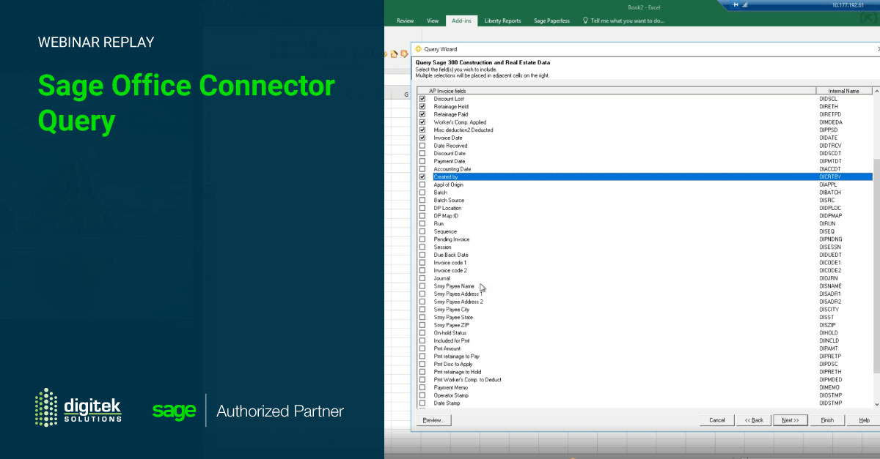
Task: Select the Discount Date field row
Action: pos(645,153)
